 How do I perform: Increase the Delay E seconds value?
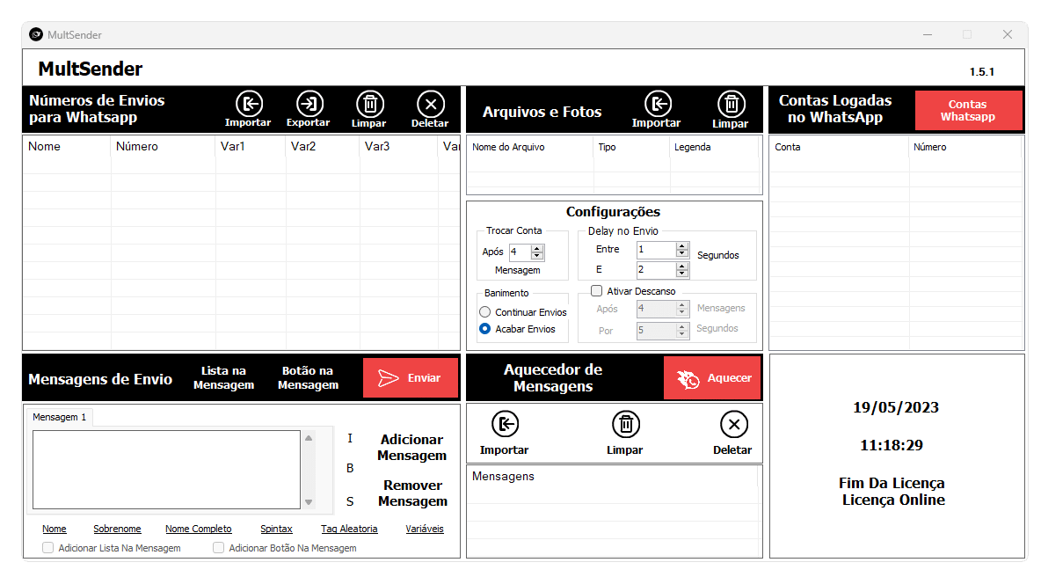pyautogui.click(x=681, y=266)
